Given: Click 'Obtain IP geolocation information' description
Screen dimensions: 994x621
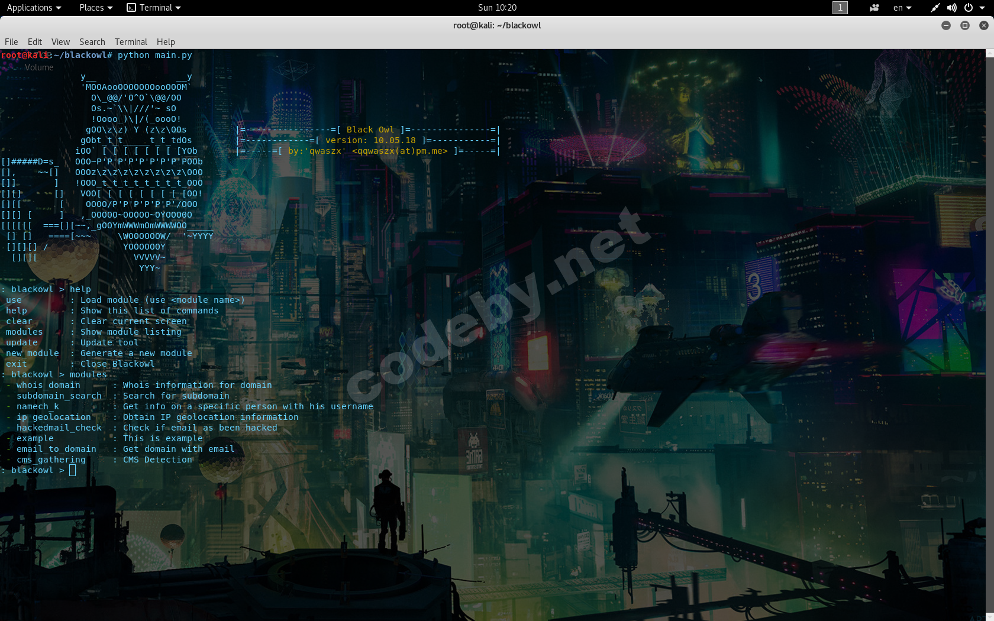Looking at the screenshot, I should 211,417.
